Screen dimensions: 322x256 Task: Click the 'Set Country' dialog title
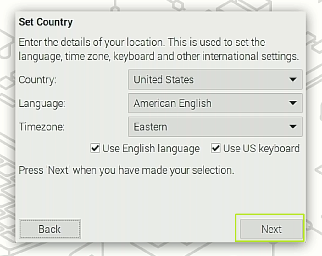[x=46, y=22]
